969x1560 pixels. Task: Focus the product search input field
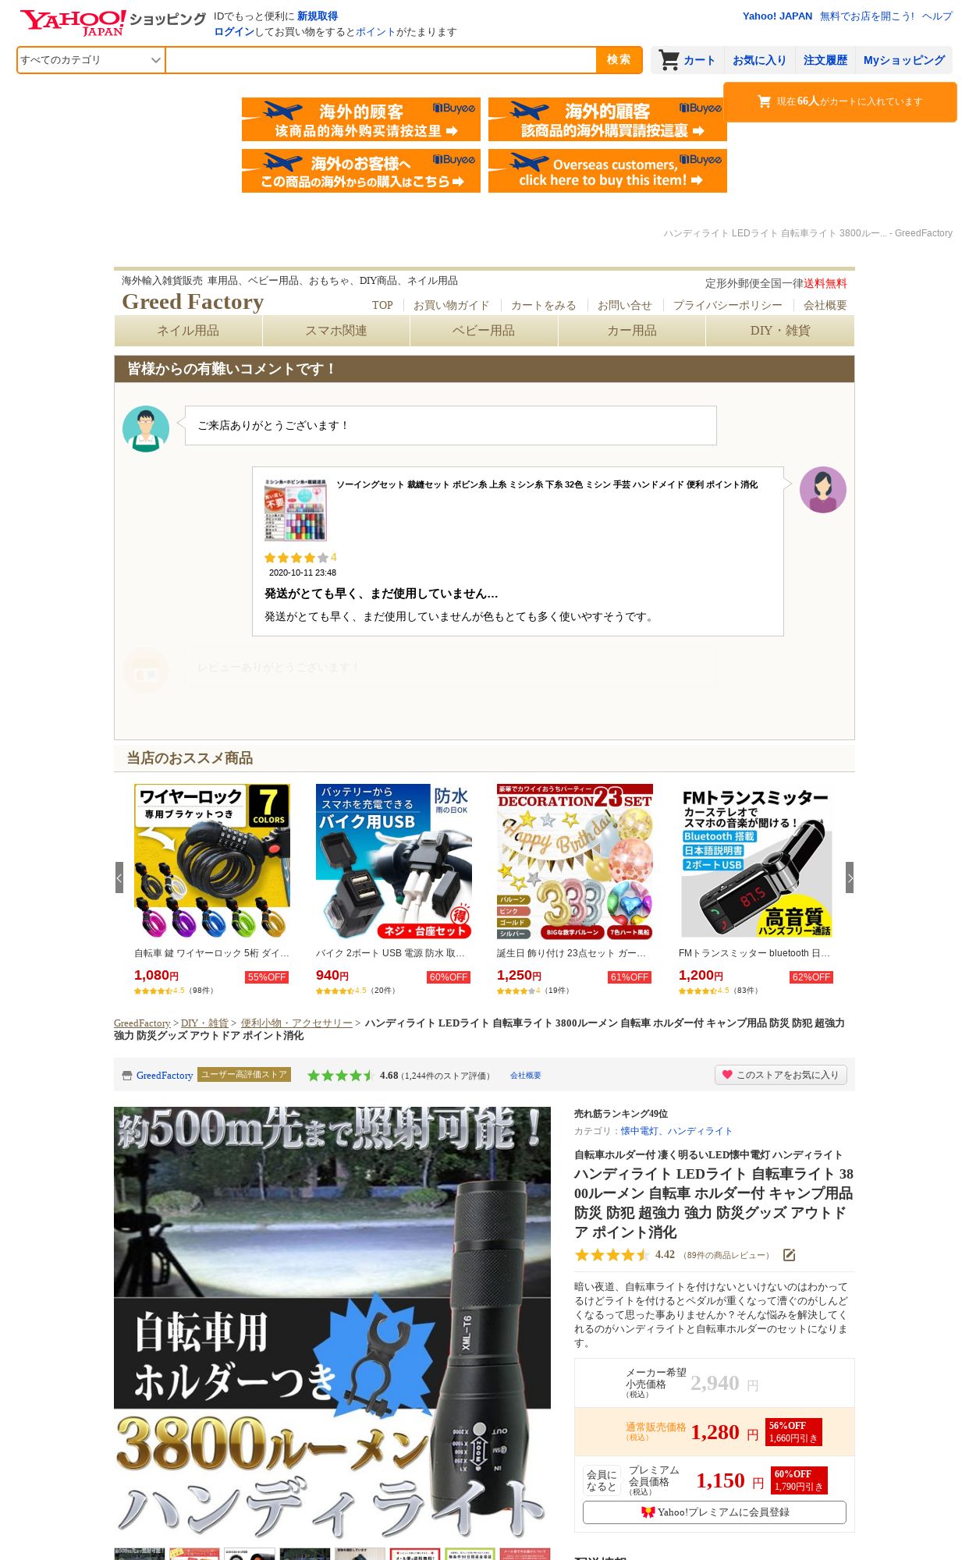tap(381, 60)
